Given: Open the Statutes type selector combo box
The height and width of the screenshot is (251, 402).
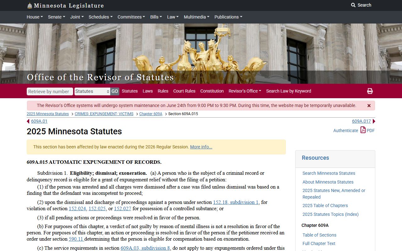Looking at the screenshot, I should tap(92, 91).
